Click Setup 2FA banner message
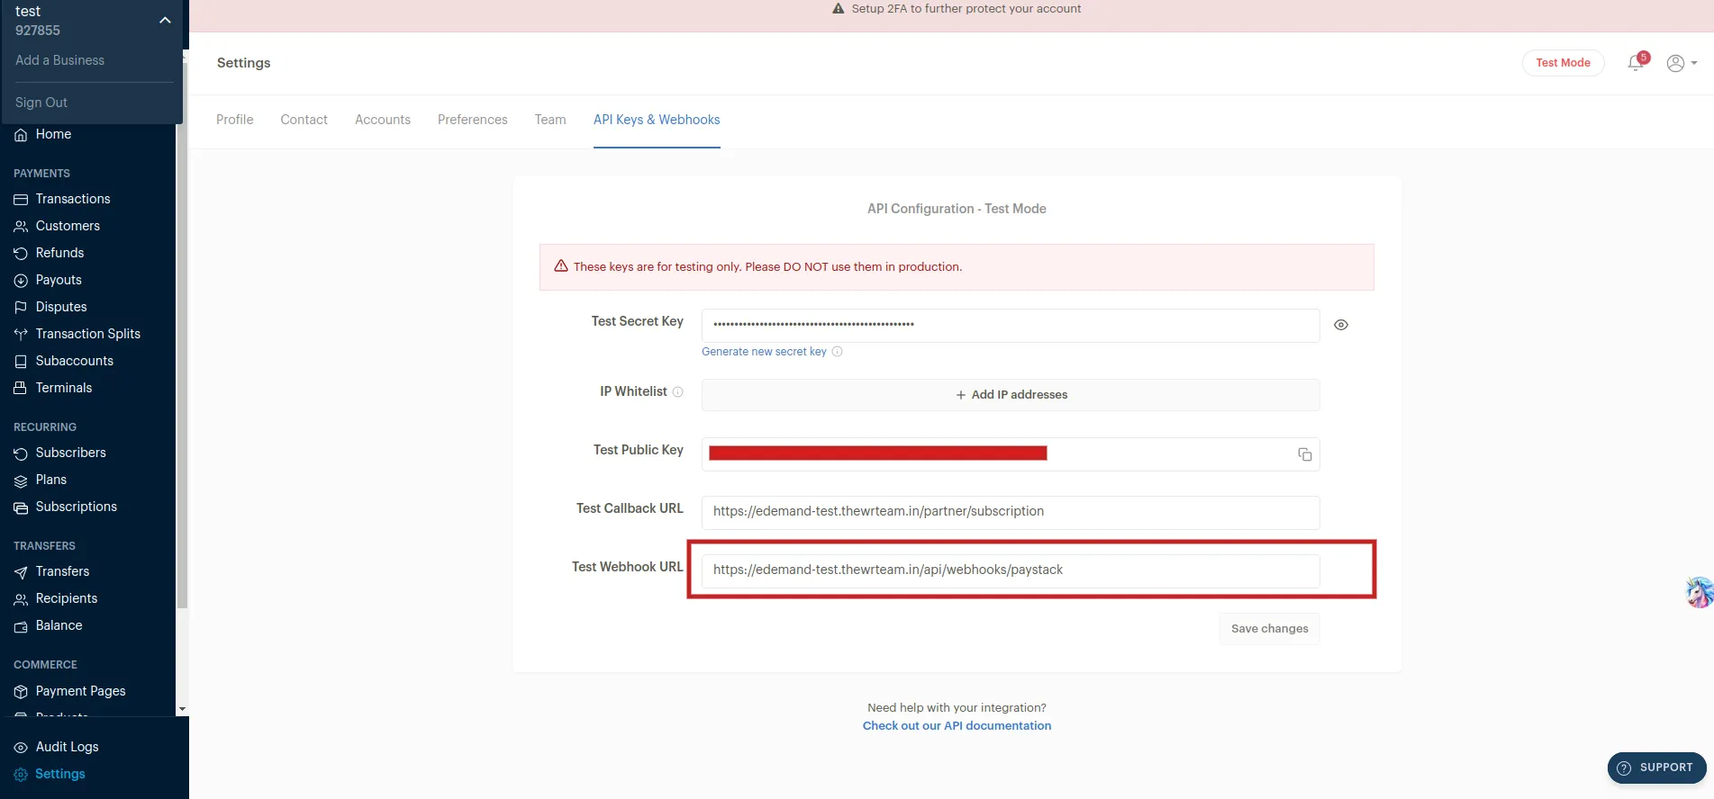The height and width of the screenshot is (799, 1714). [966, 9]
